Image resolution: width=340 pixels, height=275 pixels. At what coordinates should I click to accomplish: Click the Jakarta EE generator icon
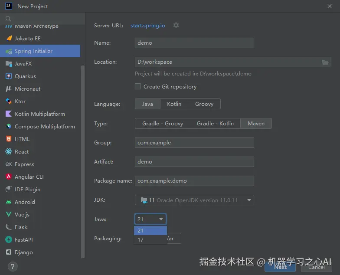pyautogui.click(x=9, y=38)
